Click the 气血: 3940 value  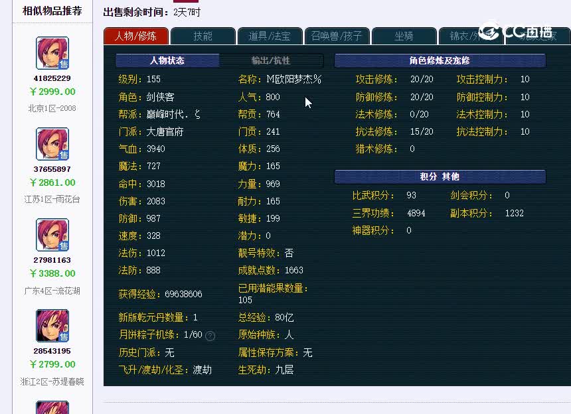coord(156,149)
